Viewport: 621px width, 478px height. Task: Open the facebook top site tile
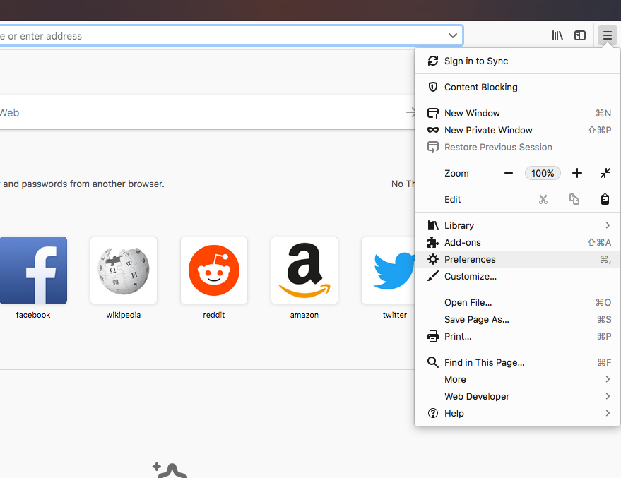[x=33, y=270]
